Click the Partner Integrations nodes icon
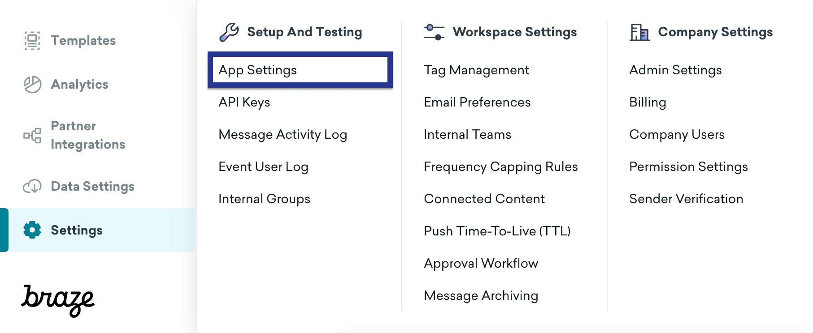813x333 pixels. tap(32, 135)
